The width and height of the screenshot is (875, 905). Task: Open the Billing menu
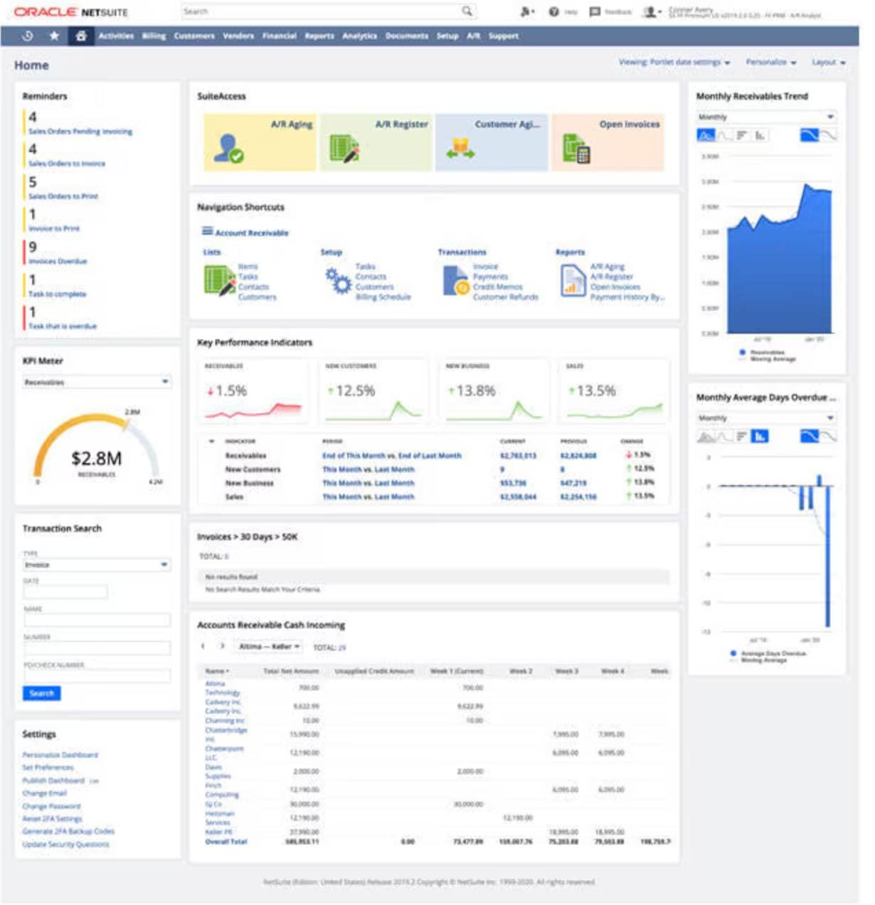click(154, 36)
